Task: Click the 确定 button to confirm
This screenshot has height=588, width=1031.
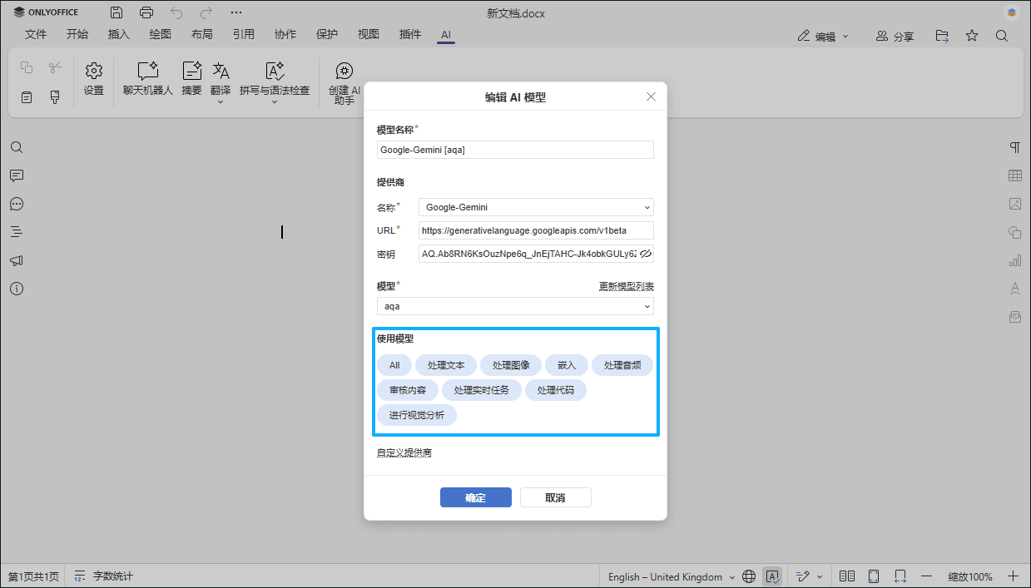Action: pos(475,497)
